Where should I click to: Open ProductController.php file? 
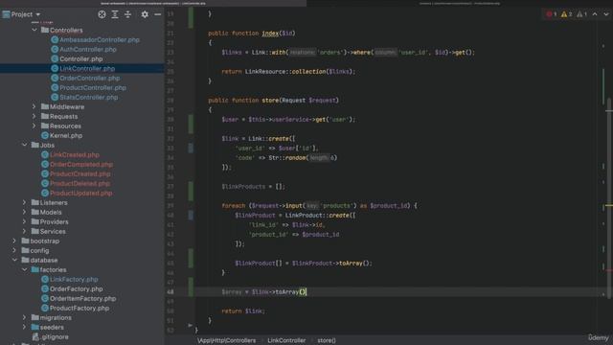(x=93, y=87)
